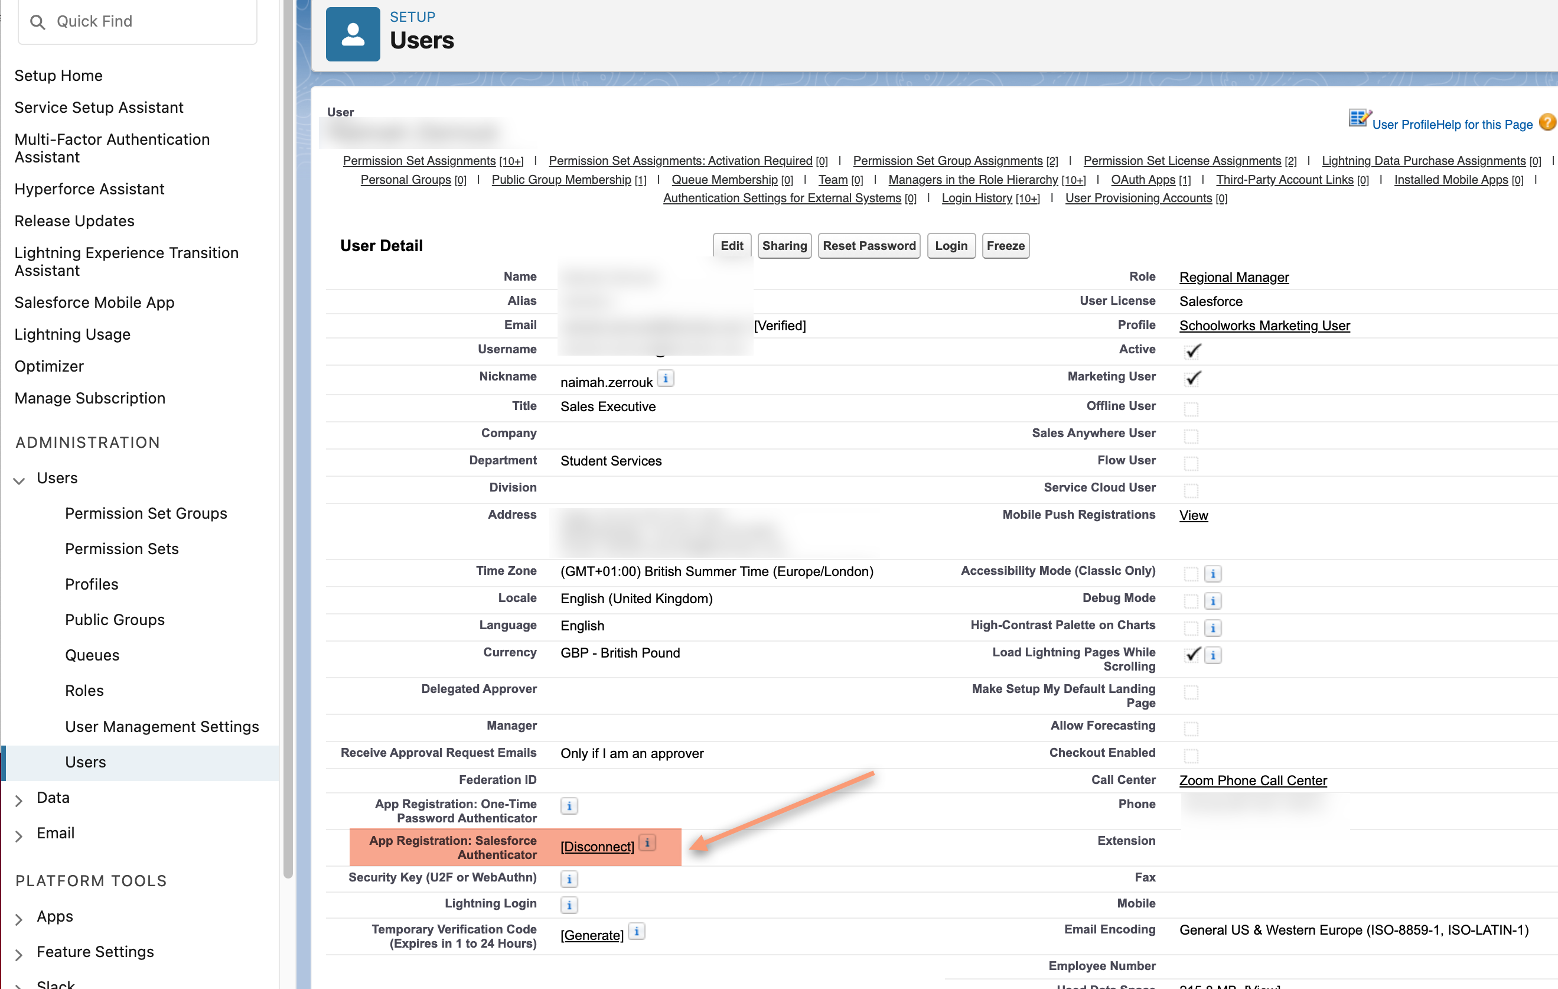The height and width of the screenshot is (989, 1558).
Task: Open the Schoolworks Marketing User profile link
Action: [1264, 326]
